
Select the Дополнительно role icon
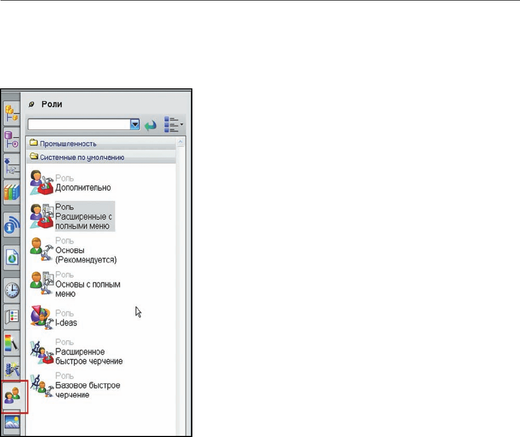click(x=41, y=182)
